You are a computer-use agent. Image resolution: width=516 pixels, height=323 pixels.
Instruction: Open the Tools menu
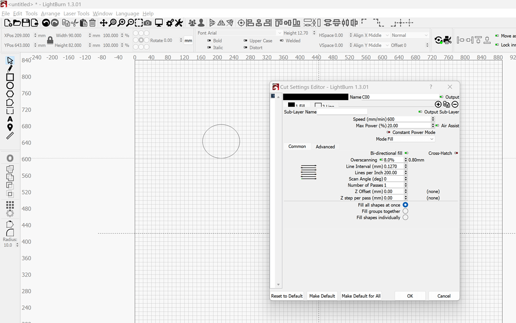(x=31, y=13)
